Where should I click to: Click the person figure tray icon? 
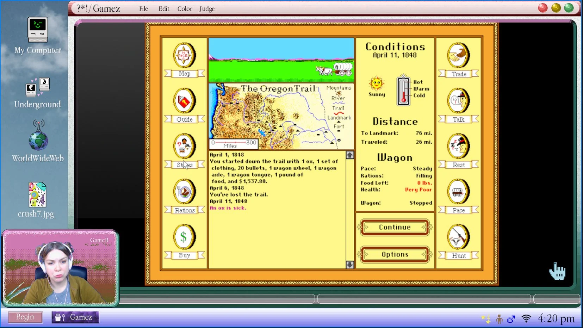[499, 319]
